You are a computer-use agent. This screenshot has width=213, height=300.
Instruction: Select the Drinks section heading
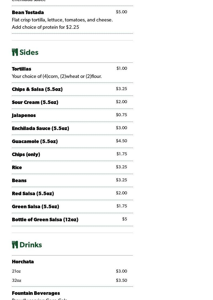pos(31,245)
